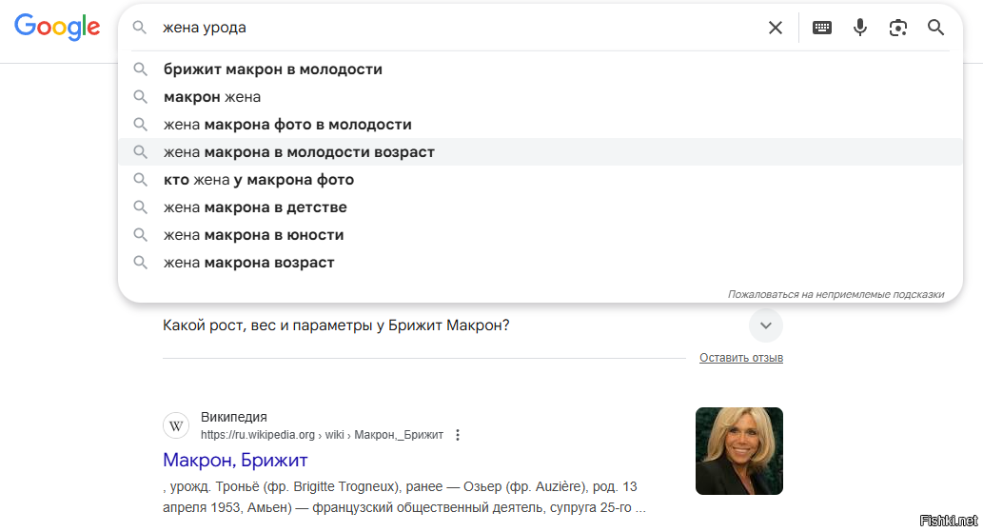Click the Wikipedia favicon in result
The height and width of the screenshot is (532, 983).
pos(176,425)
